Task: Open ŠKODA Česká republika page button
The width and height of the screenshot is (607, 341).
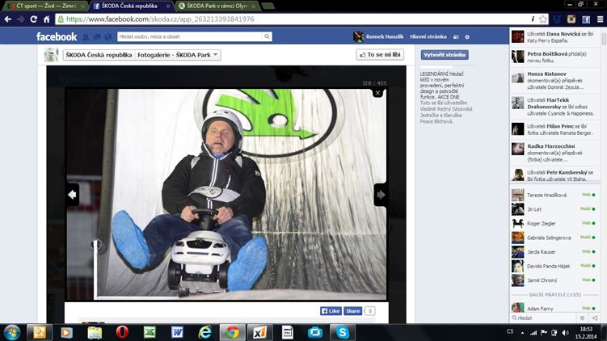Action: click(99, 55)
